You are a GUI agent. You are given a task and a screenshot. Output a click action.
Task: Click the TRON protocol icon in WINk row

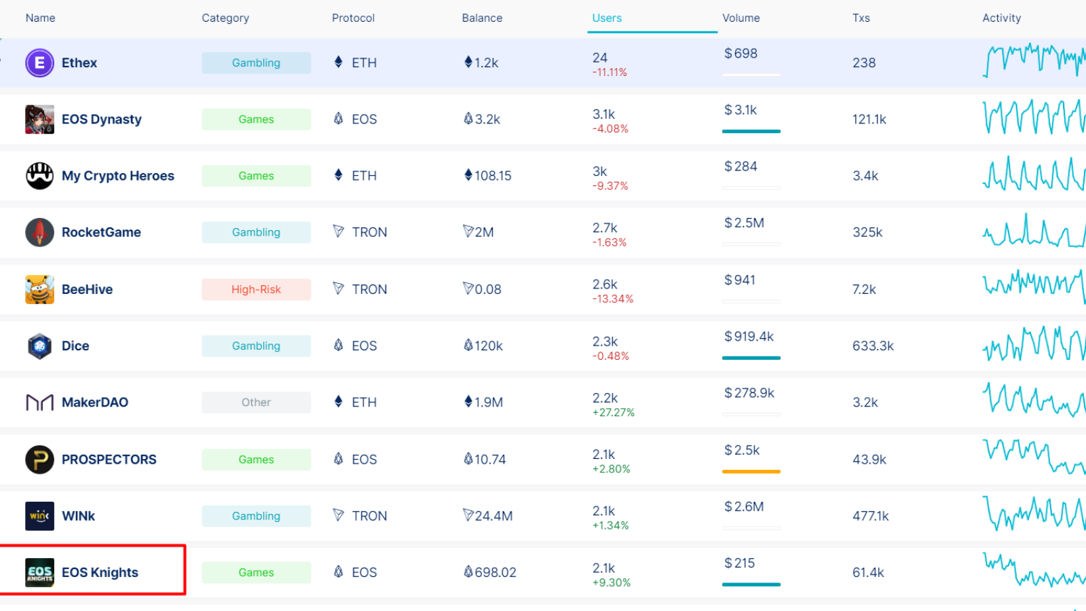click(x=339, y=515)
